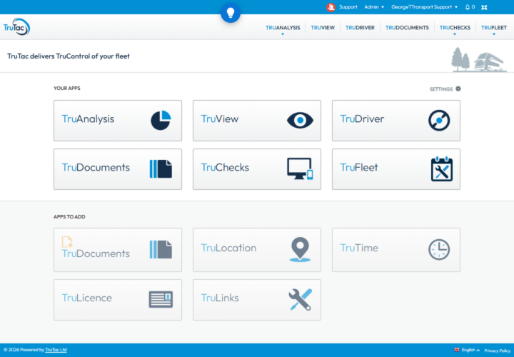514x357 pixels.
Task: Open the Privacy Policy link
Action: pos(498,351)
